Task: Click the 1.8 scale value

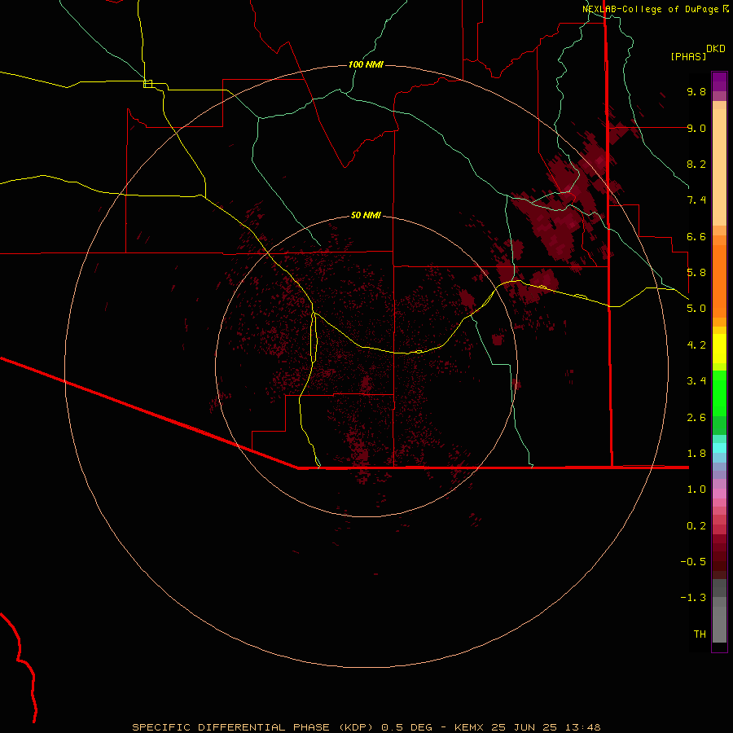Action: tap(696, 454)
